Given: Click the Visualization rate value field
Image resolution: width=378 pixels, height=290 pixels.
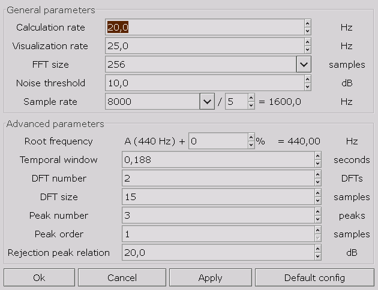Looking at the screenshot, I should pyautogui.click(x=205, y=46).
